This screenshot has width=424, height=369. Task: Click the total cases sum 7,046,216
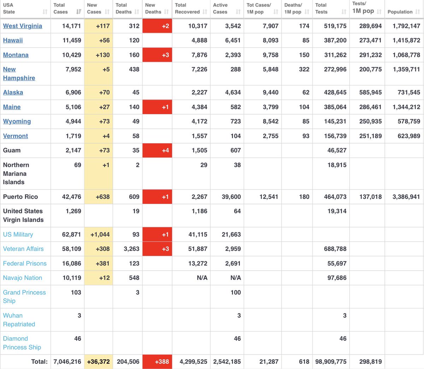pos(67,362)
